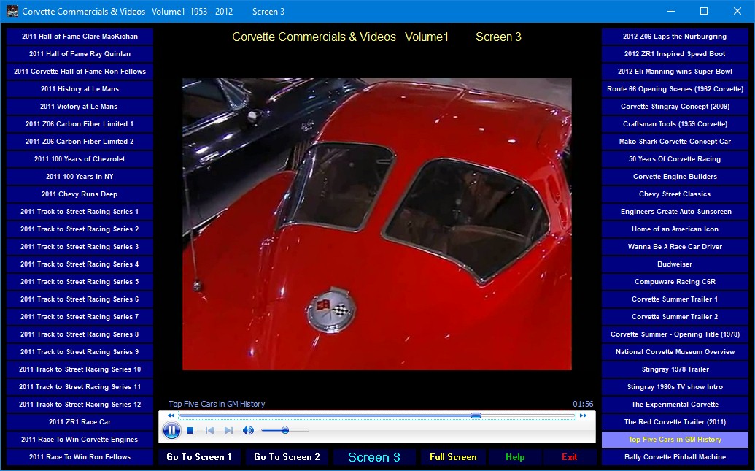Viewport: 755px width, 471px height.
Task: Click the video frame of red Corvette
Action: coord(377,224)
